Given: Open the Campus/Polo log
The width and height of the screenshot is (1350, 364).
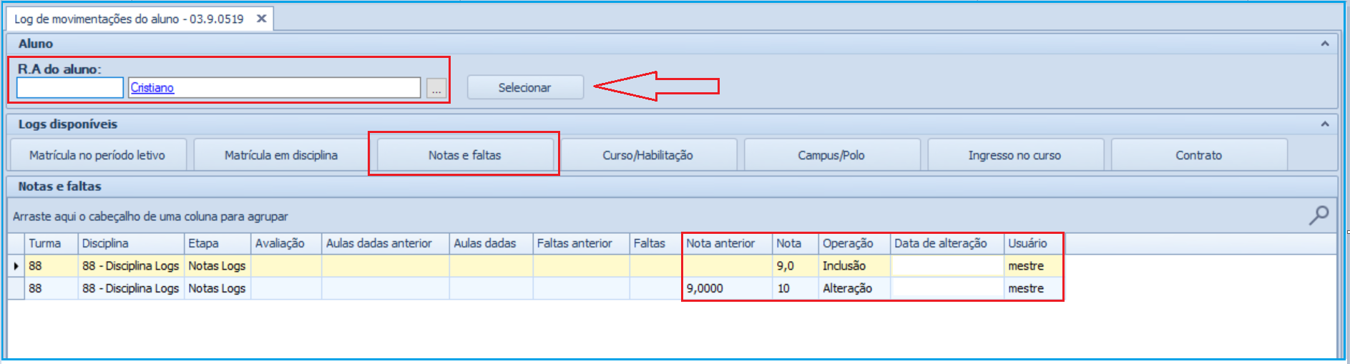Looking at the screenshot, I should coord(831,155).
